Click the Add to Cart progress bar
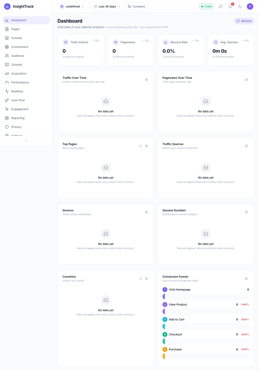This screenshot has height=371, width=259. click(206, 326)
